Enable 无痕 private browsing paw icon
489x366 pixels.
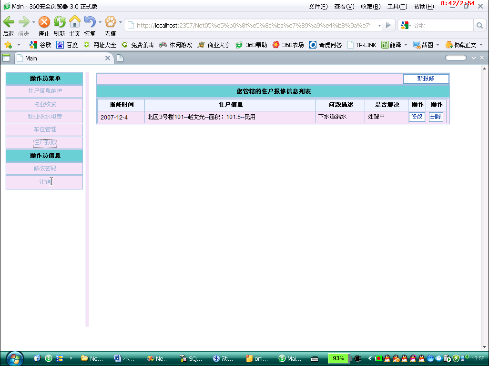[111, 22]
